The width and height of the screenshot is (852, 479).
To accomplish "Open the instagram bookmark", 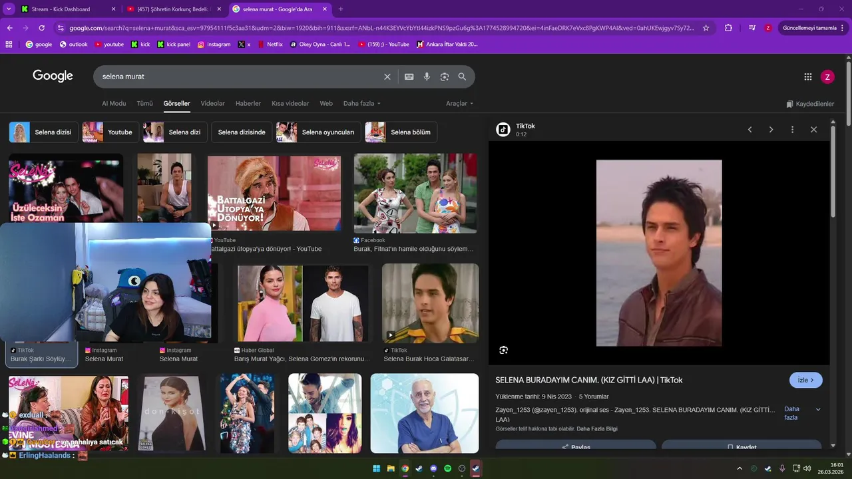I will pyautogui.click(x=214, y=45).
